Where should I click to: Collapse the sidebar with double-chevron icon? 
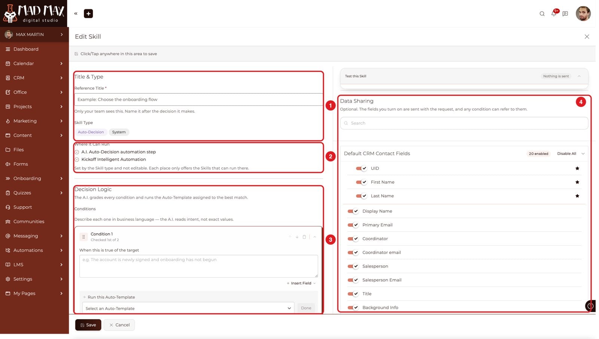tap(76, 13)
